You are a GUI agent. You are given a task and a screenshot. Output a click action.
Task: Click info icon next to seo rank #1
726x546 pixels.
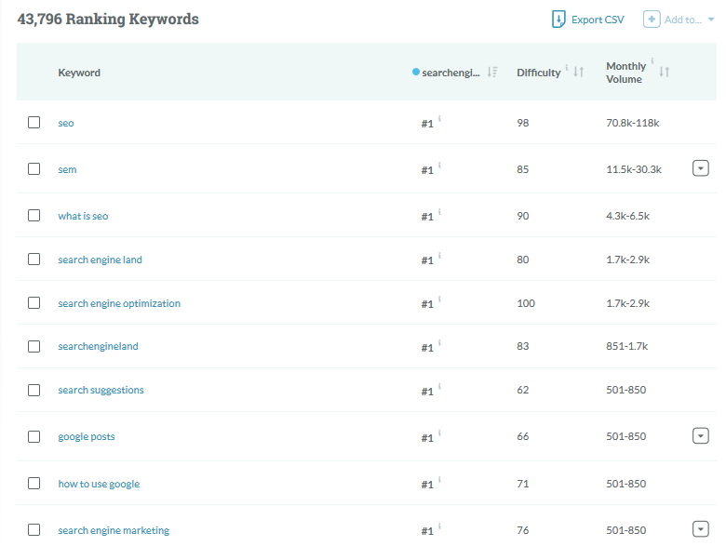(x=439, y=119)
